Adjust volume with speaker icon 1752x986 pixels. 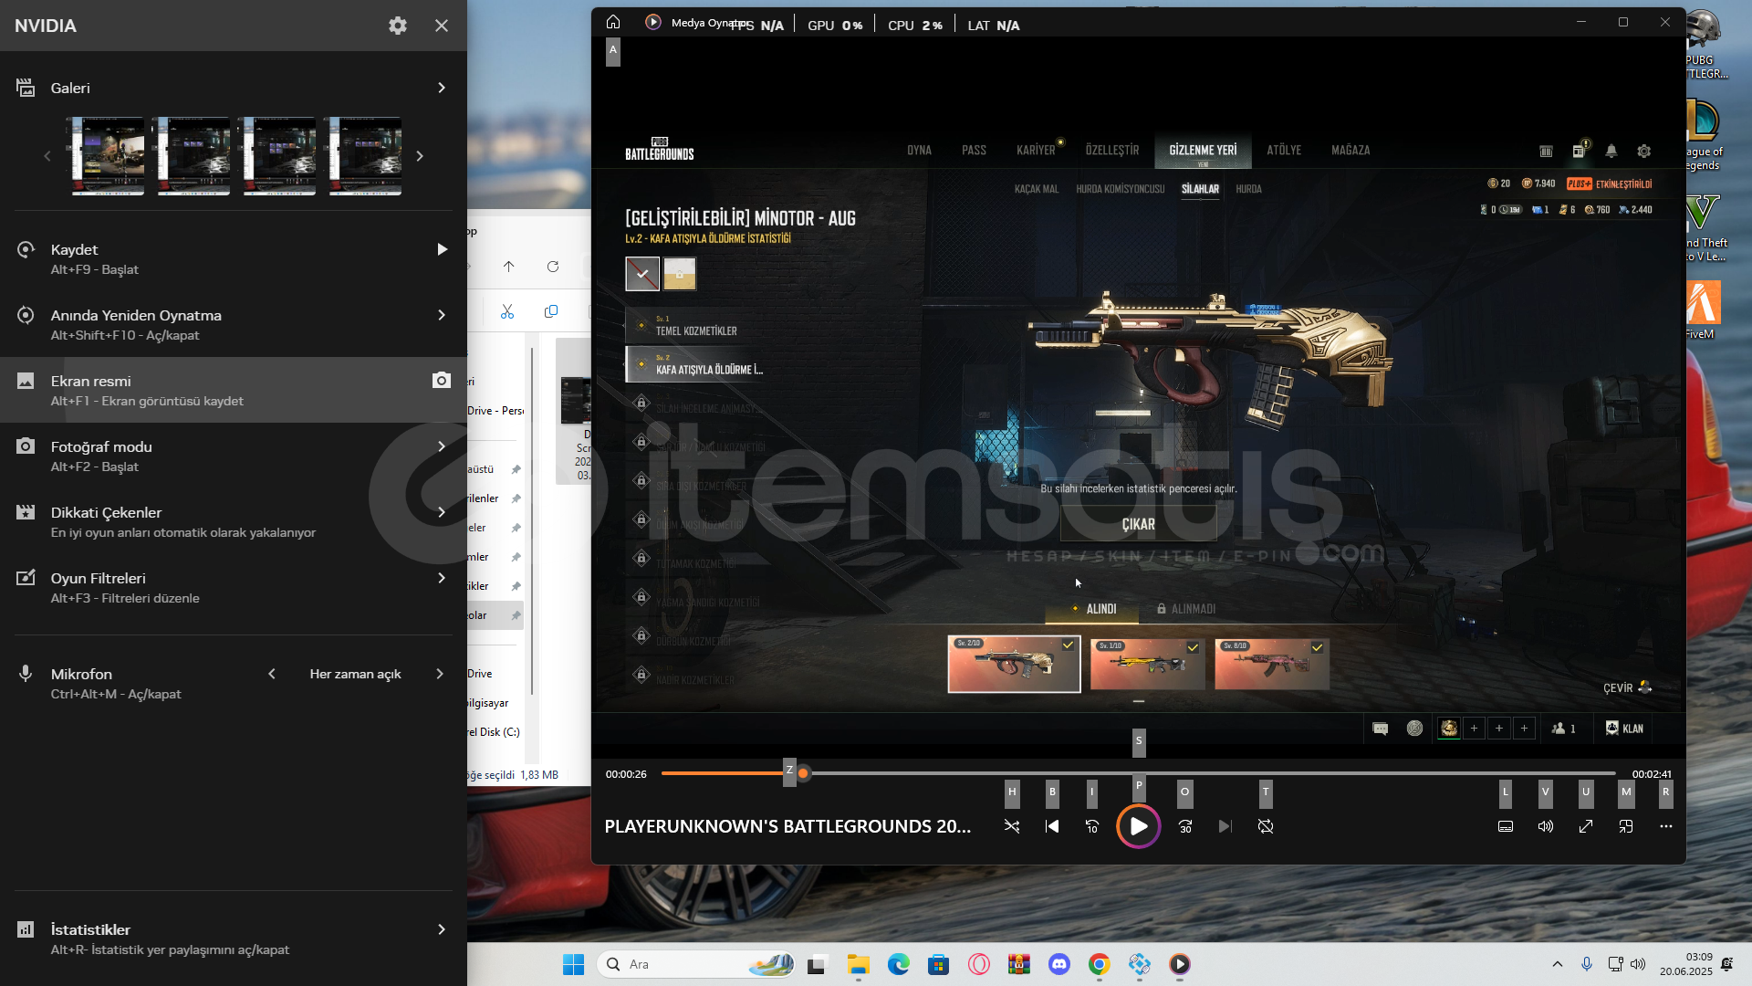coord(1546,826)
